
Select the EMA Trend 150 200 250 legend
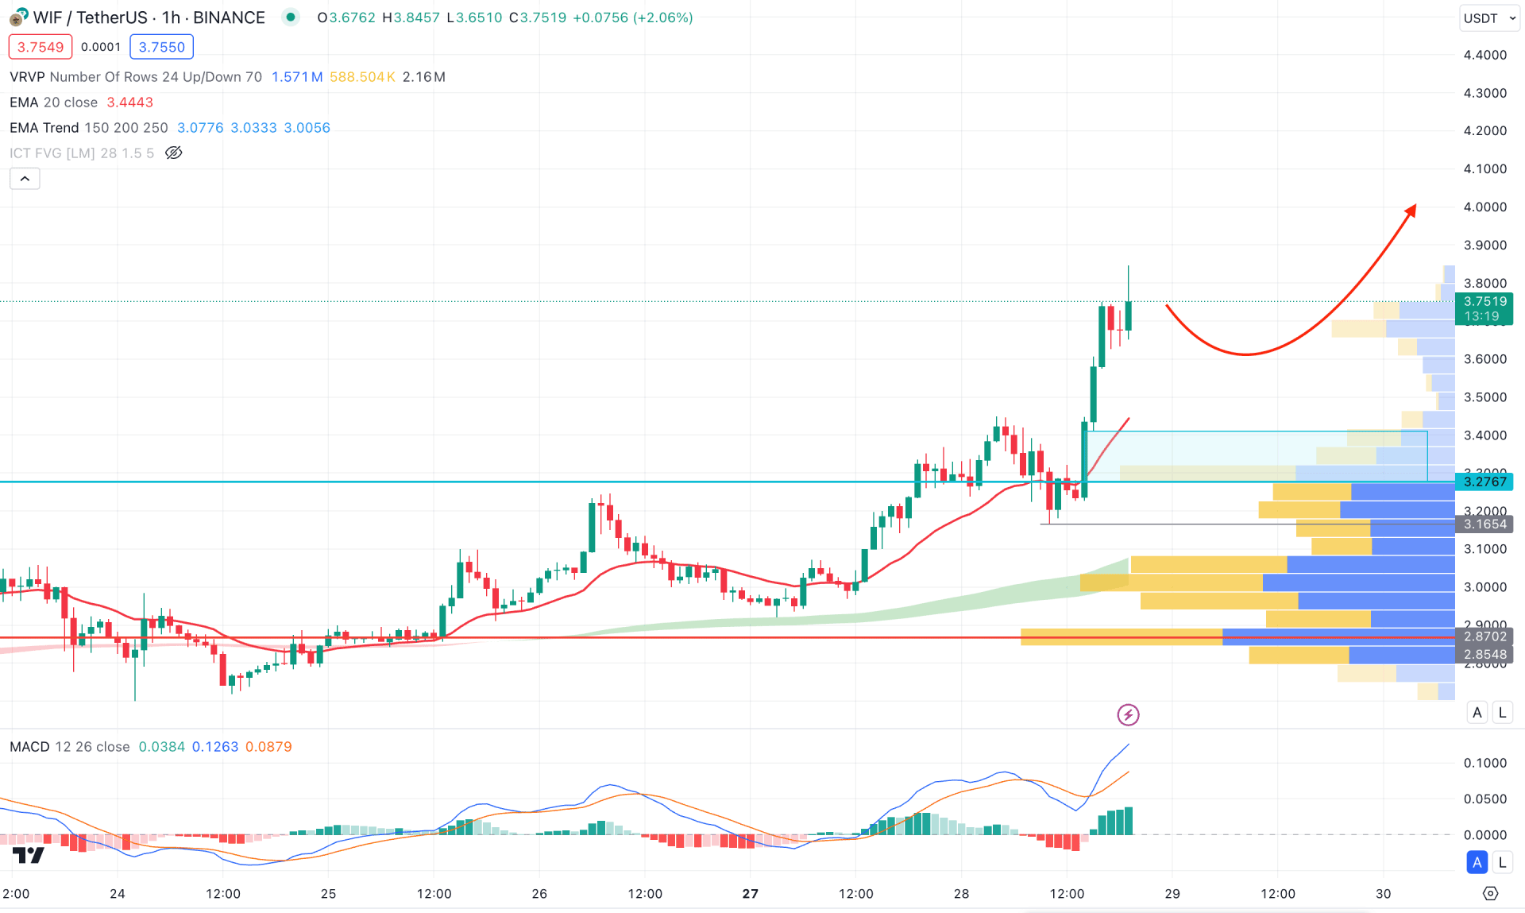89,128
